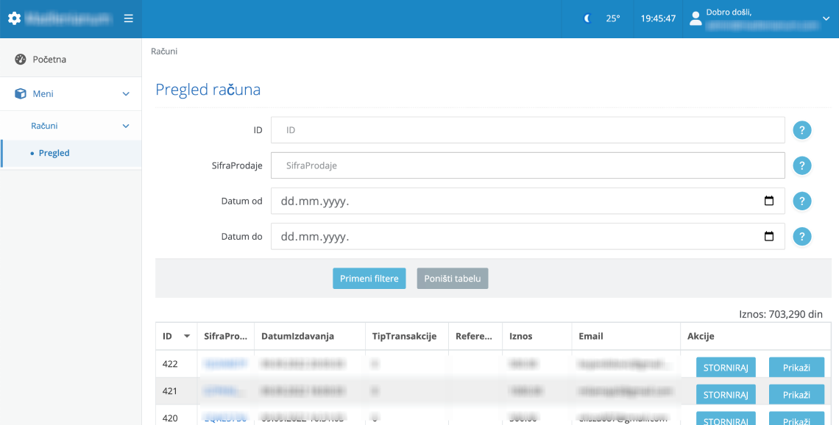Click the Datum do date field
The height and width of the screenshot is (425, 839).
click(x=528, y=236)
